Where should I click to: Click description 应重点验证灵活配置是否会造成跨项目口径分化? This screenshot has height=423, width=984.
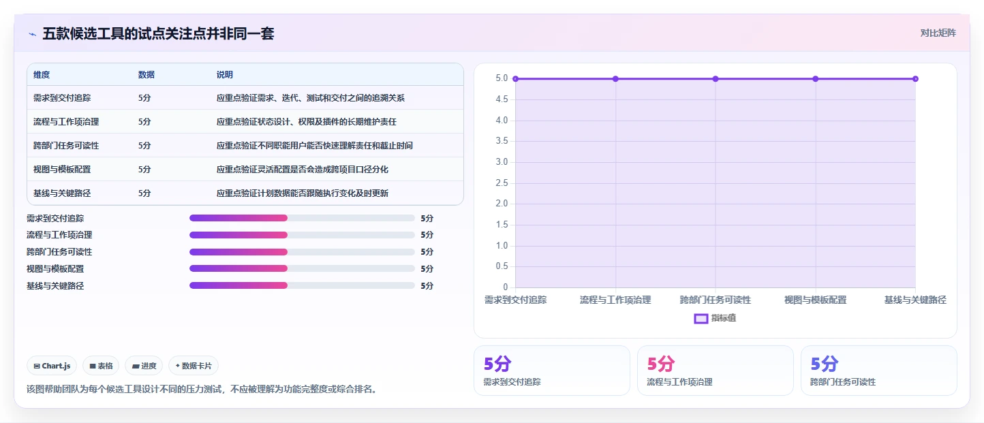click(303, 170)
